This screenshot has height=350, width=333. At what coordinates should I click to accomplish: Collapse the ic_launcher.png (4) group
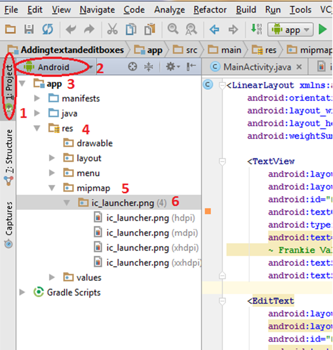click(x=67, y=203)
